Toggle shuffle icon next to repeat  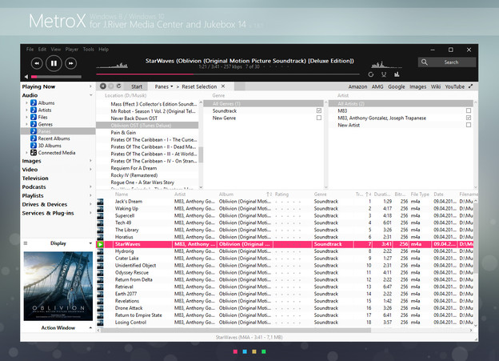pos(384,74)
